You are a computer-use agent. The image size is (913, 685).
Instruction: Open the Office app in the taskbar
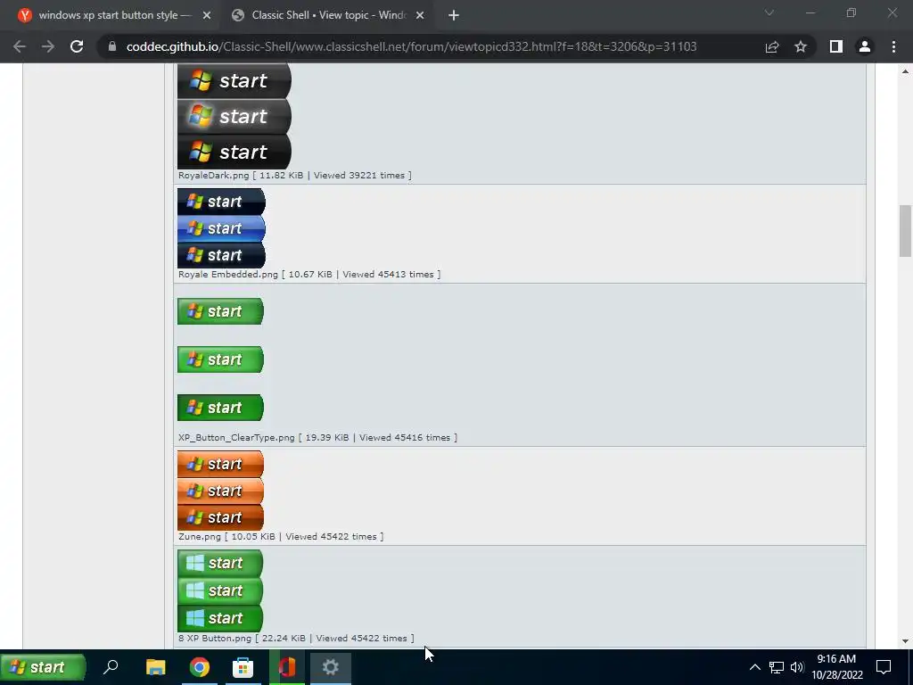[287, 667]
